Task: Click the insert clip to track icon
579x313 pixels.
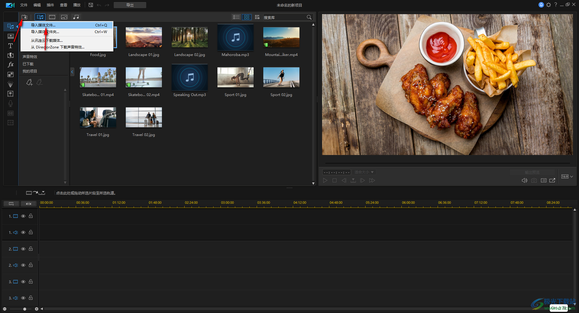Action: tap(36, 193)
